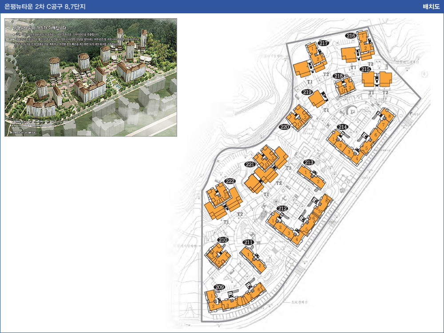The width and height of the screenshot is (444, 333).
Task: Select the 215 building number badge
Action: click(365, 69)
